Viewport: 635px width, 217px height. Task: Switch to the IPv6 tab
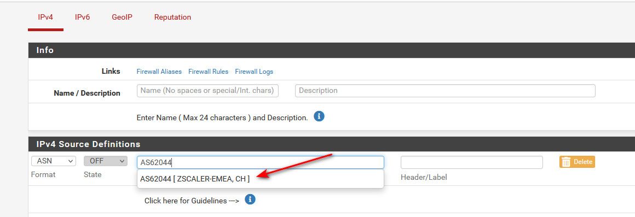[82, 17]
